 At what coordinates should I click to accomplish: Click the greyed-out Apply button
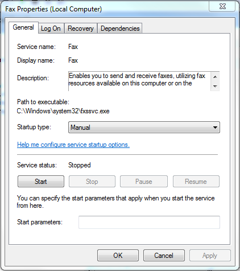(x=210, y=256)
